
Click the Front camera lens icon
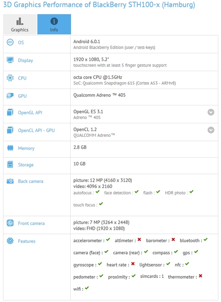10,223
